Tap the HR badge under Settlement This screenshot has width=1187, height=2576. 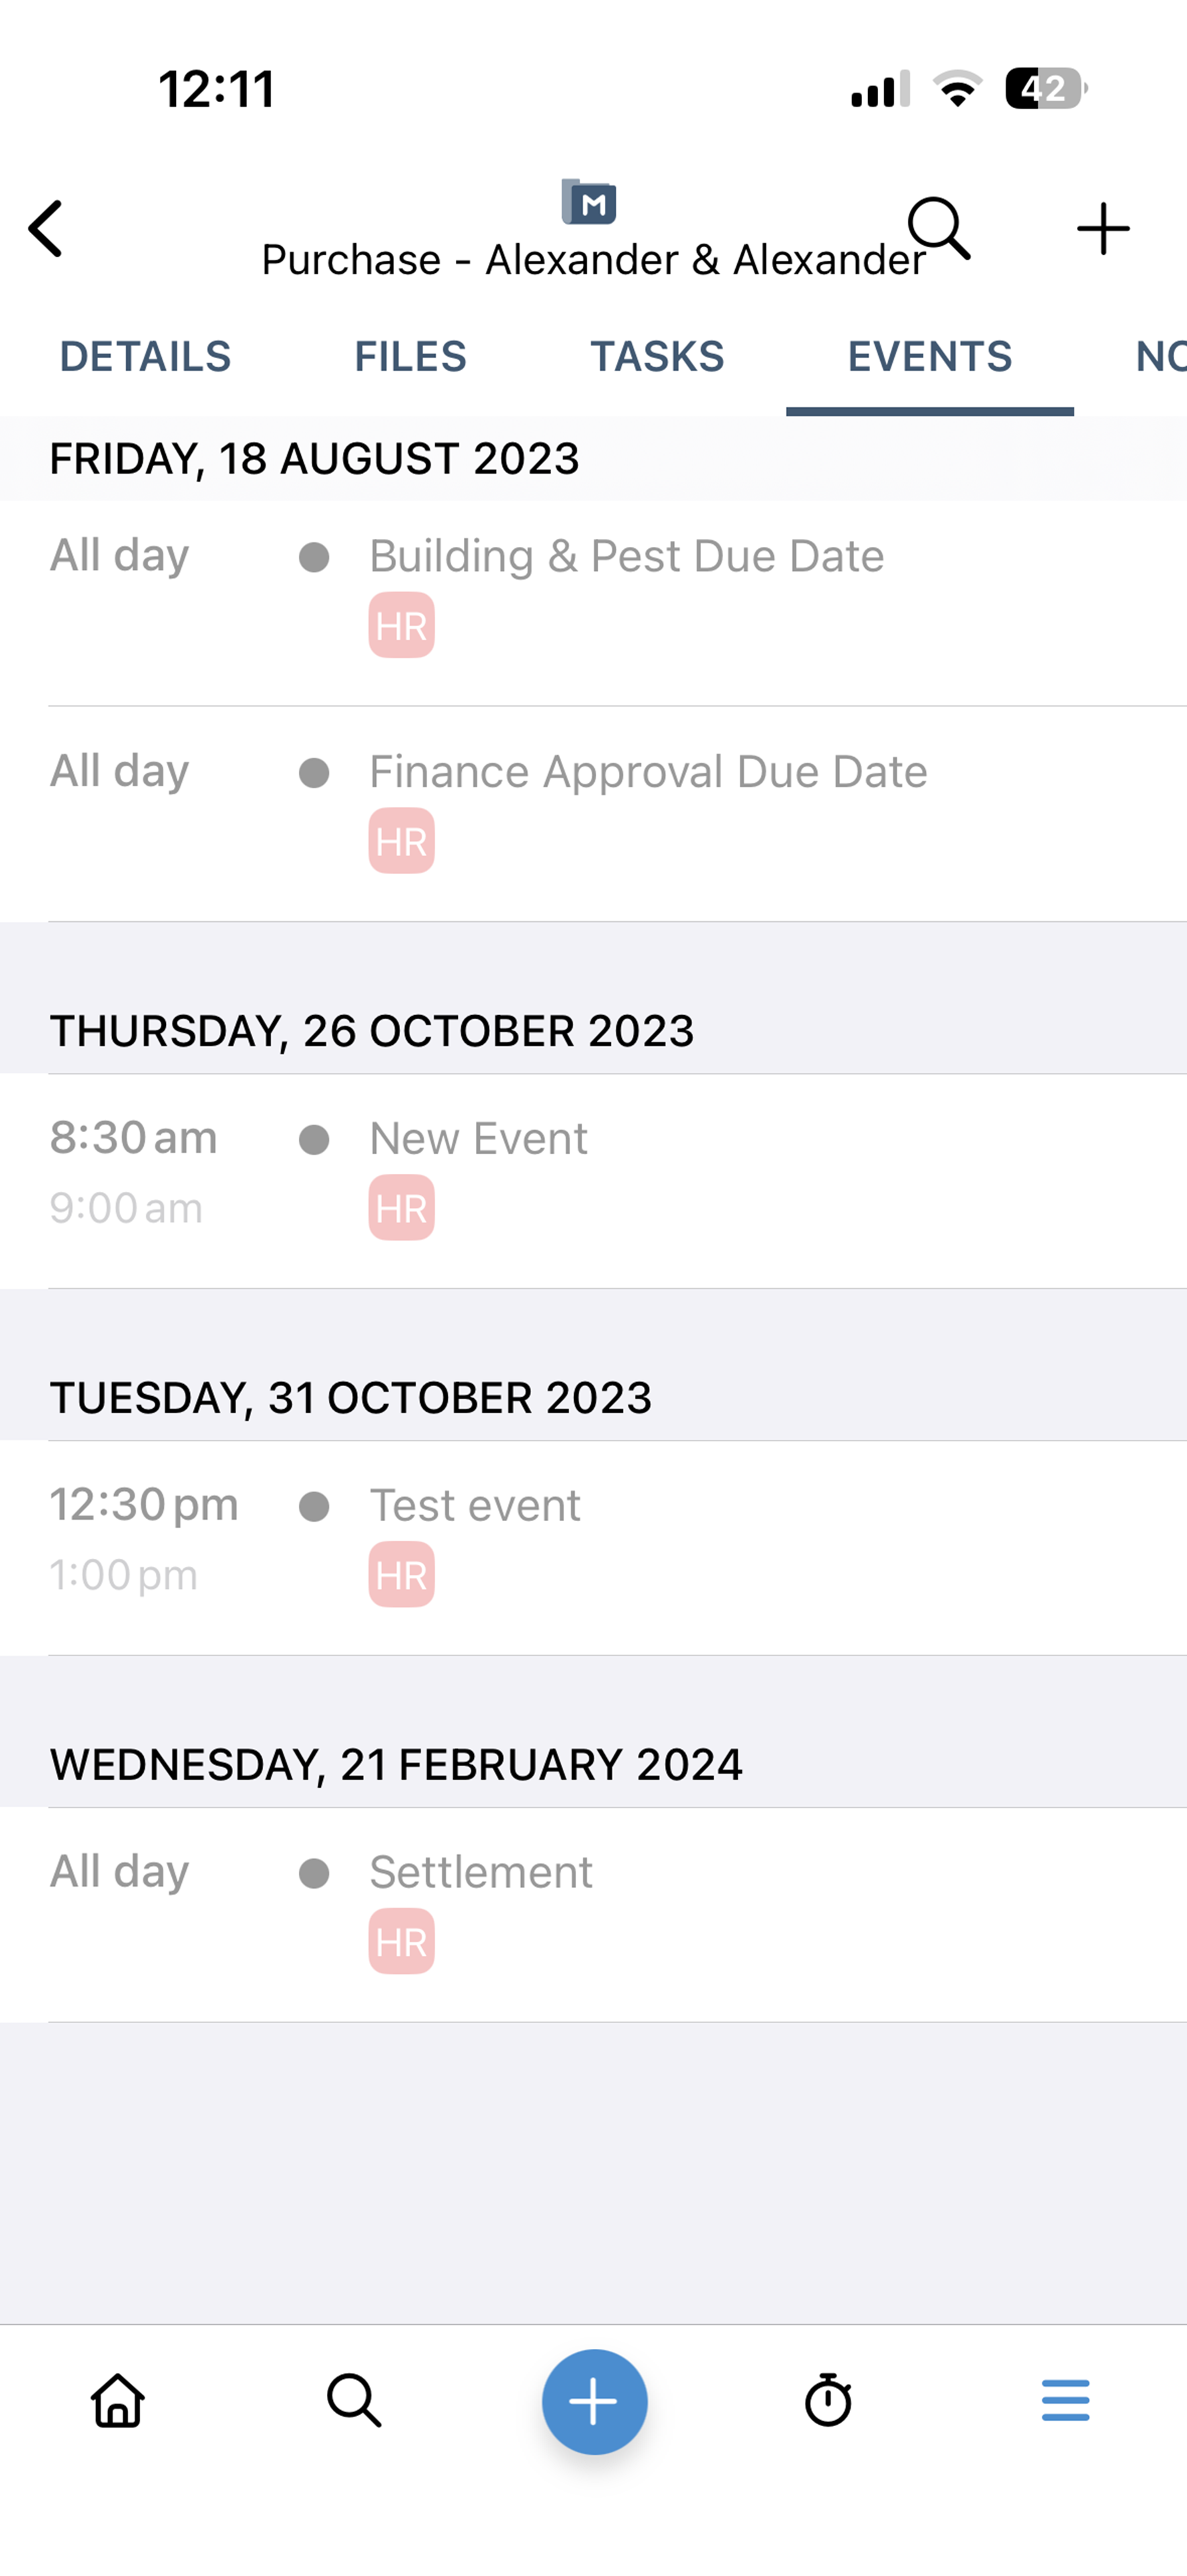401,1942
